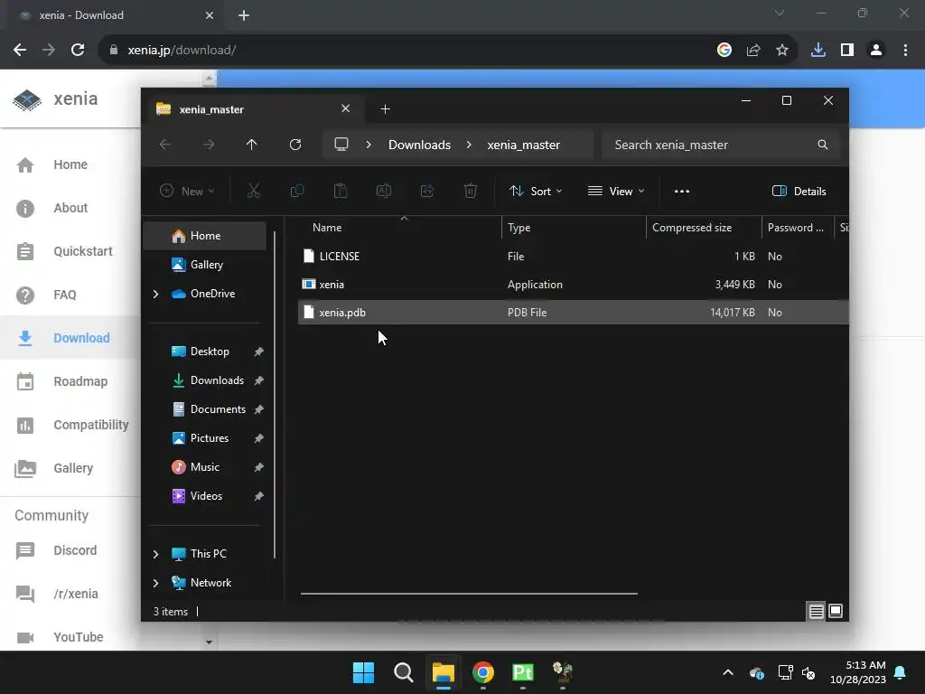Go up one folder with the up arrow
Screen dimensions: 925x694
pyautogui.click(x=251, y=145)
